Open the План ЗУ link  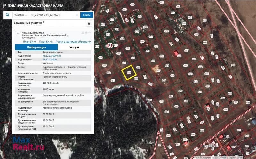tap(29, 42)
